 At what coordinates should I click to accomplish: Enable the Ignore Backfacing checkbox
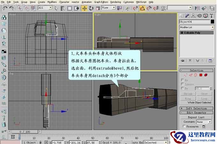(183, 84)
